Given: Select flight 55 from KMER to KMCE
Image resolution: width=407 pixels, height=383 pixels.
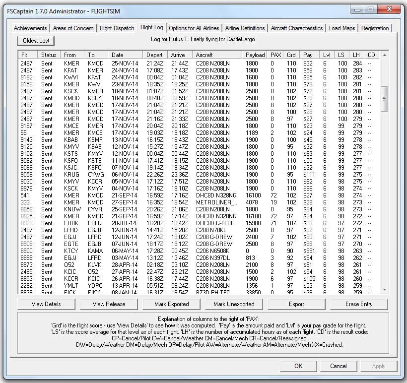Looking at the screenshot, I should (x=199, y=133).
